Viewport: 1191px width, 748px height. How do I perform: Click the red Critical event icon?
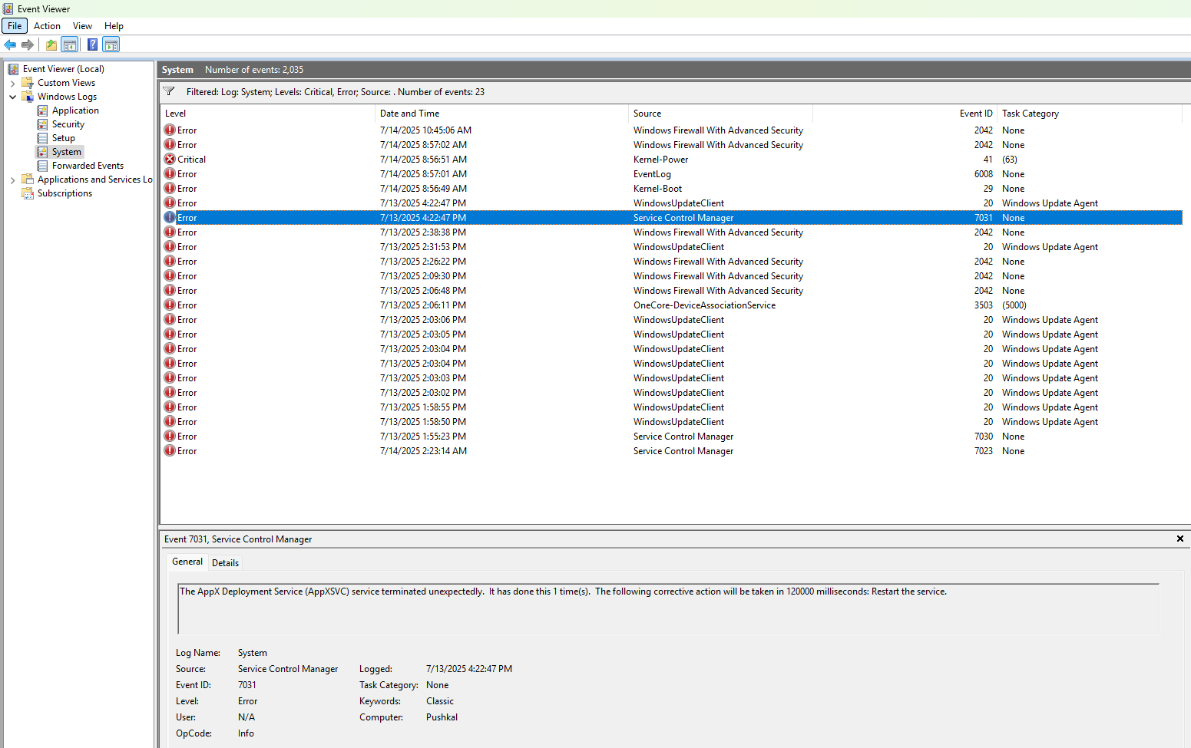click(x=170, y=160)
